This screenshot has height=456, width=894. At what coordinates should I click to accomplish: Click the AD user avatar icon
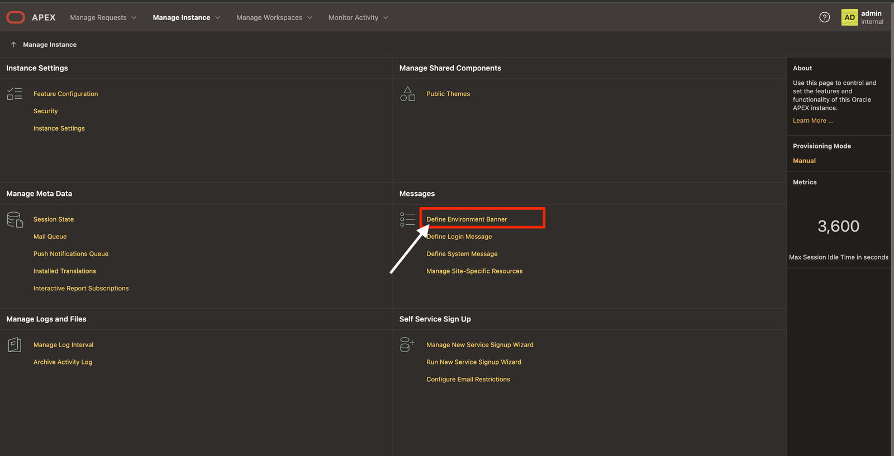click(849, 17)
